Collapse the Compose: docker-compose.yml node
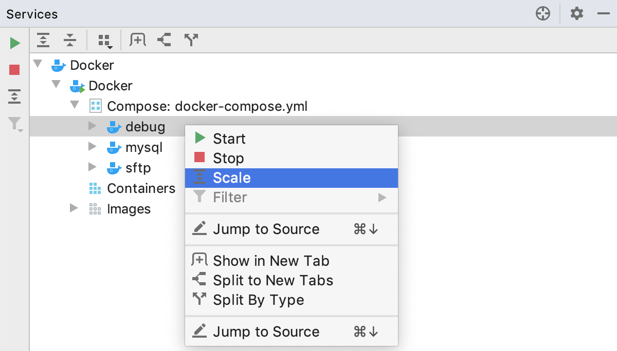This screenshot has height=351, width=617. pos(75,106)
